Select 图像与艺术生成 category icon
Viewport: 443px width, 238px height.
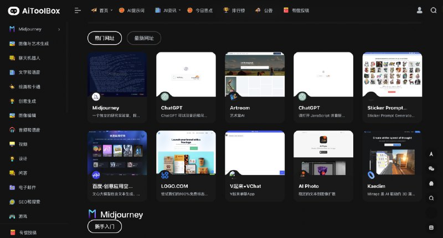coord(12,44)
